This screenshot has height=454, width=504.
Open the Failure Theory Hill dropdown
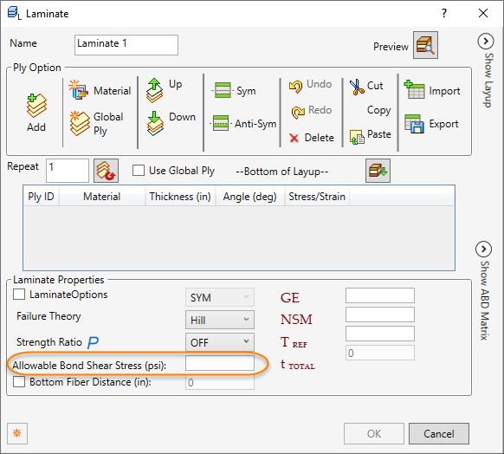220,320
